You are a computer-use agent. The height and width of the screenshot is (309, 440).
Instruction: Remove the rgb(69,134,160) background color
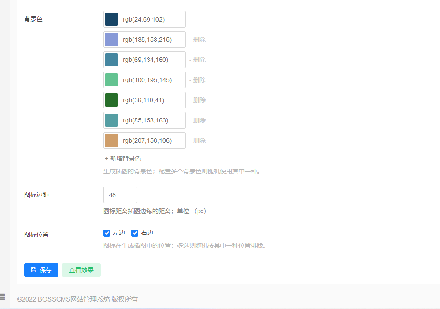pos(198,60)
